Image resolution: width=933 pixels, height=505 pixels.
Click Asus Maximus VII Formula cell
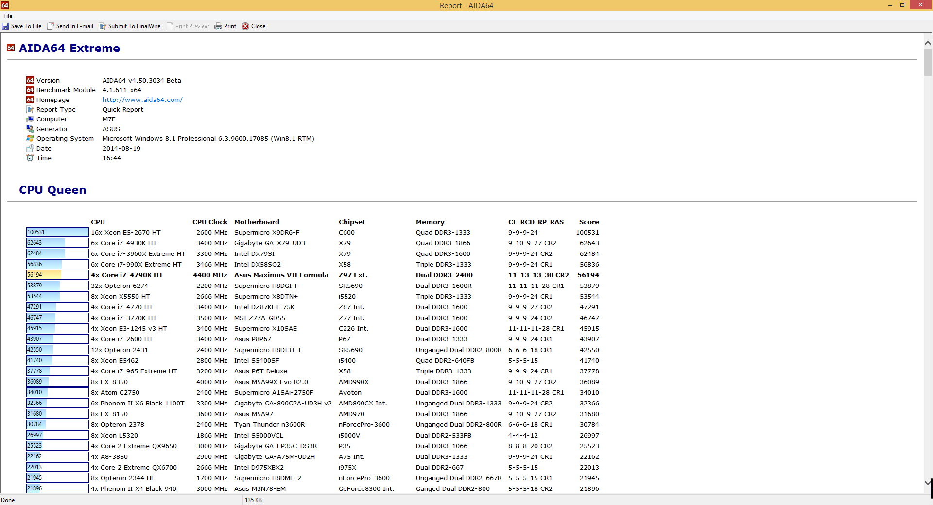click(281, 275)
